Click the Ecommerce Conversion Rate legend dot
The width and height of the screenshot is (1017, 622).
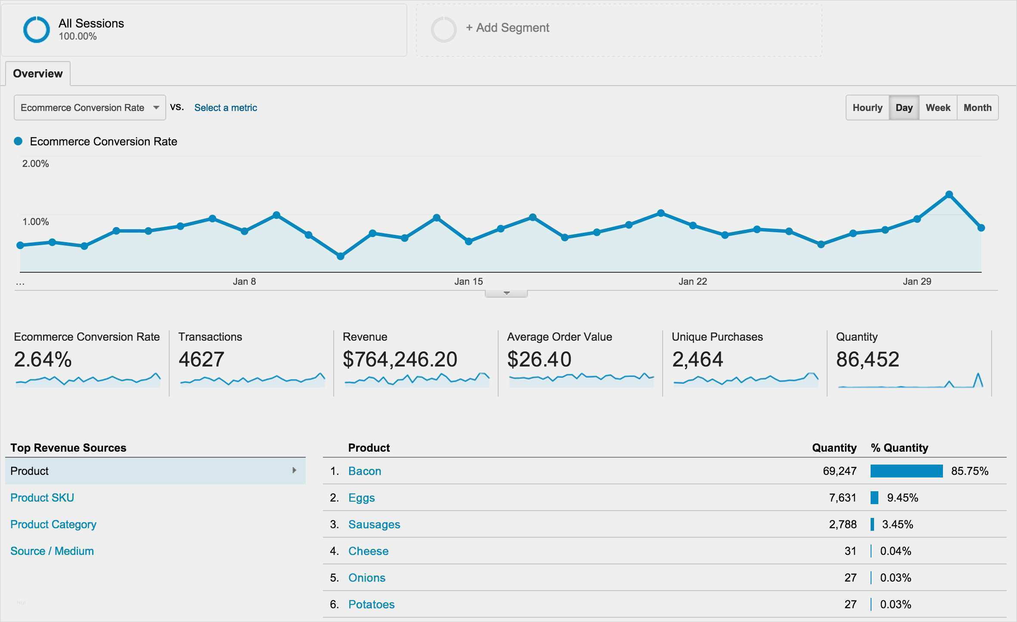(18, 141)
